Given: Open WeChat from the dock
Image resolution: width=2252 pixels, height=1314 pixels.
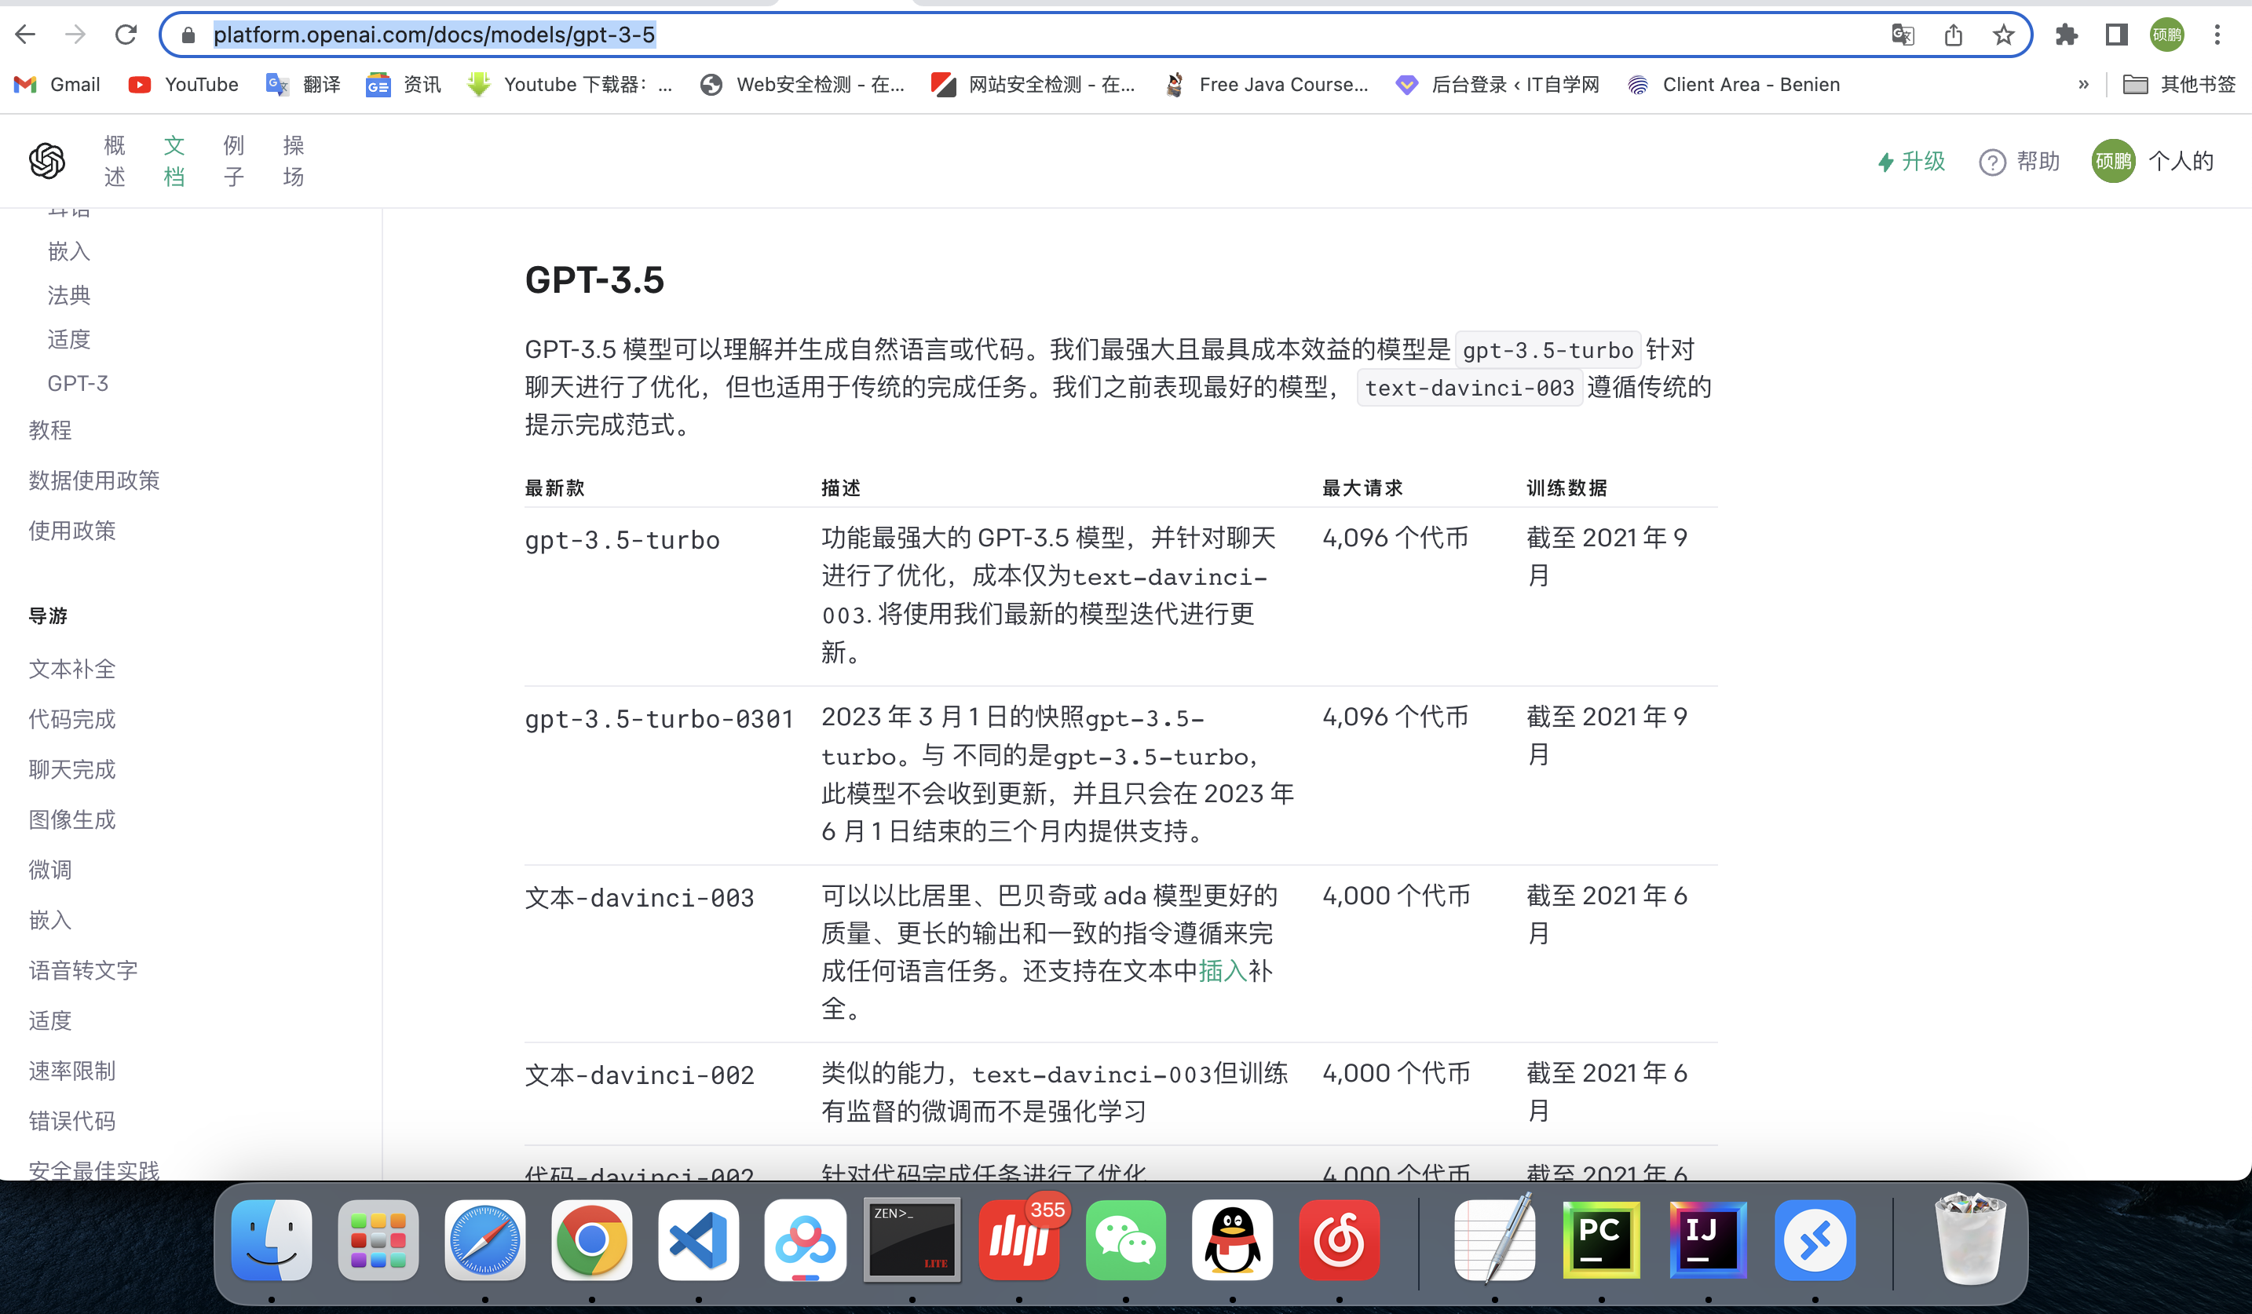Looking at the screenshot, I should coord(1126,1240).
